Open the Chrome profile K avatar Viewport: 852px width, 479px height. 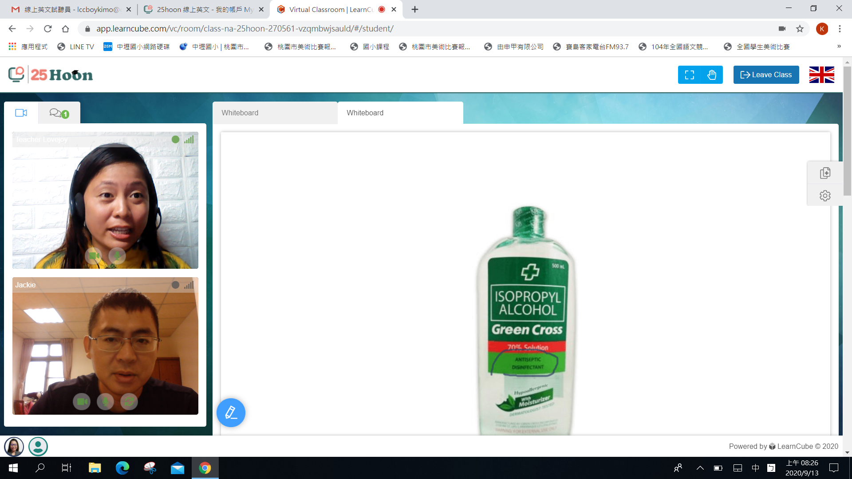pyautogui.click(x=822, y=29)
